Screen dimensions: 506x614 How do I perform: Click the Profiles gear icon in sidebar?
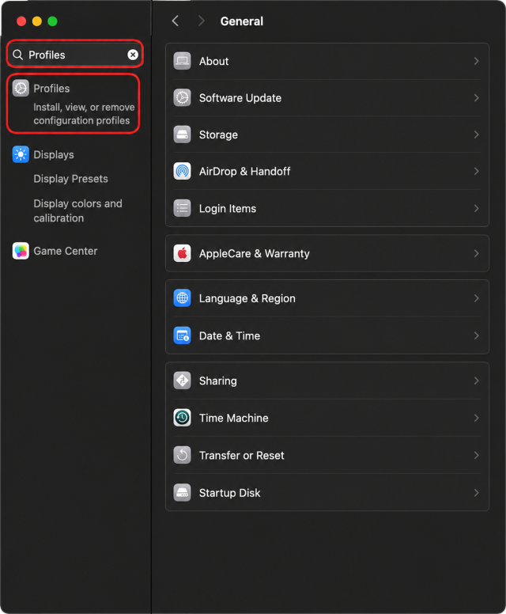point(21,88)
